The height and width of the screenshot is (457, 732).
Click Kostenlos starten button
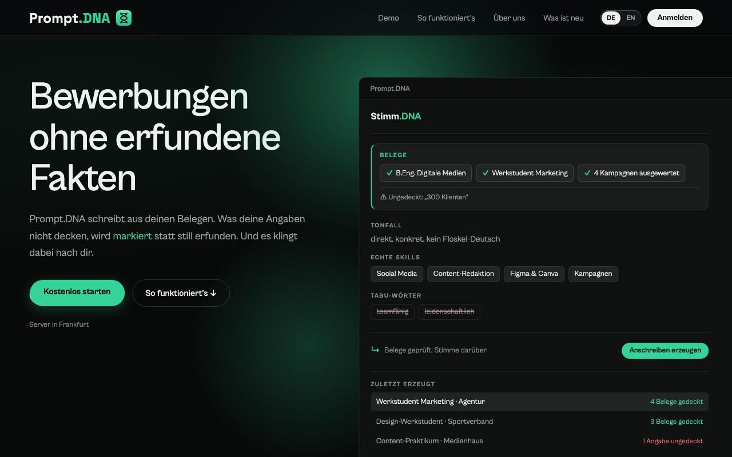click(77, 292)
